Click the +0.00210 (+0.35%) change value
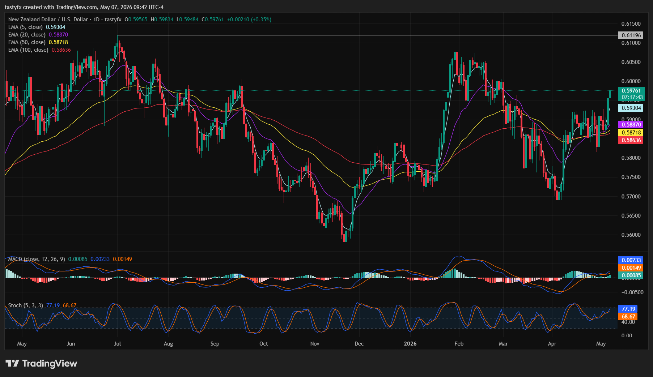Image resolution: width=653 pixels, height=377 pixels. point(249,20)
